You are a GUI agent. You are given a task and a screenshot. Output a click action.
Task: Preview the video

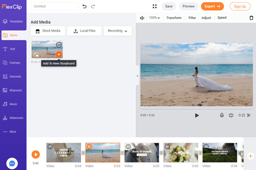189,6
